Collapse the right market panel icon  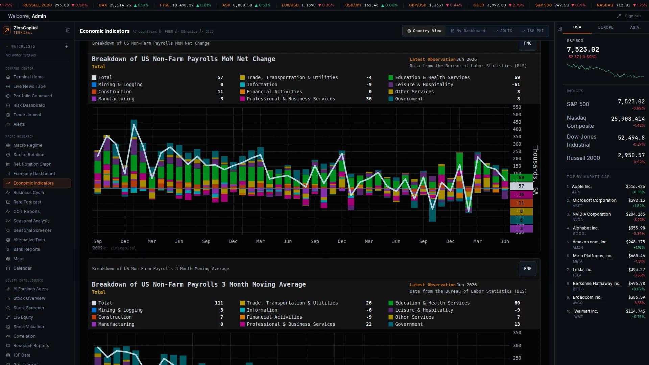click(x=560, y=29)
